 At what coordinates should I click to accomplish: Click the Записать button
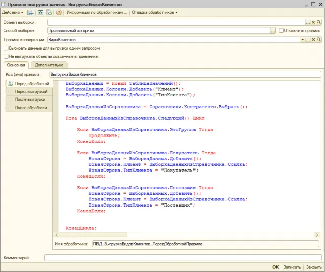tap(292, 267)
